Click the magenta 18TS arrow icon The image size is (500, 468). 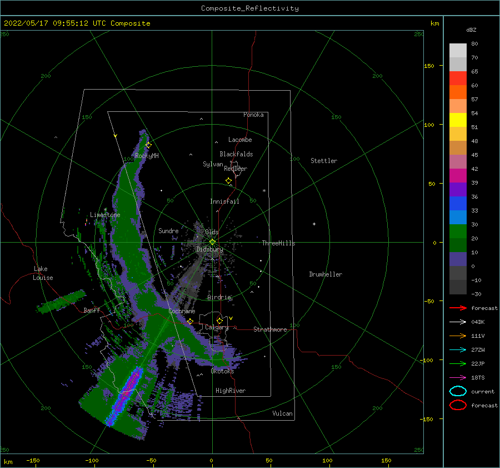coord(458,378)
